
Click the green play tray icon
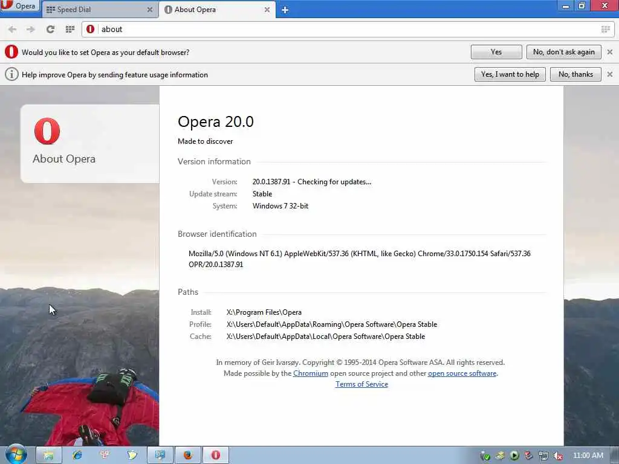[x=514, y=456]
